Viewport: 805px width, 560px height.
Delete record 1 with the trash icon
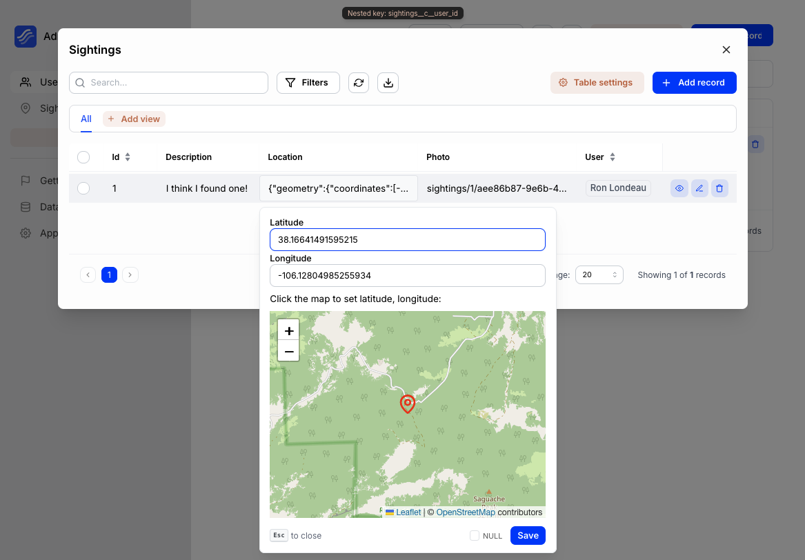719,188
